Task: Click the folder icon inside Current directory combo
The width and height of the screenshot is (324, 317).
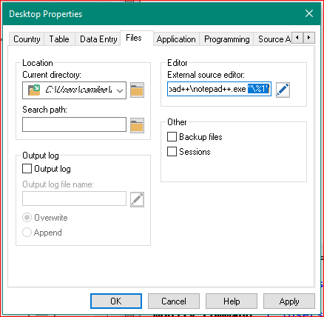Action: (34, 90)
